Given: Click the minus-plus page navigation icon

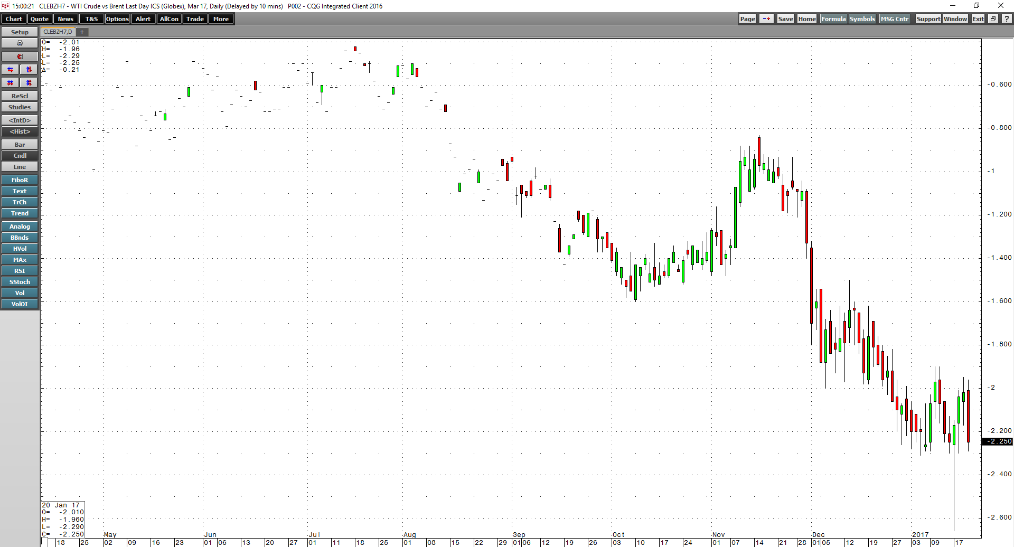Looking at the screenshot, I should 766,19.
